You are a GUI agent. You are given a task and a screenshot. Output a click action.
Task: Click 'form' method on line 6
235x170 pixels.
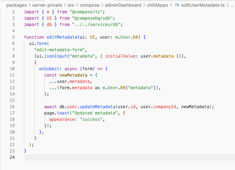pyautogui.click(x=42, y=44)
